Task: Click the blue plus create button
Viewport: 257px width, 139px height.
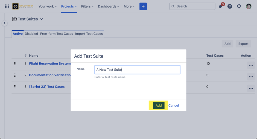Action: pos(143,6)
